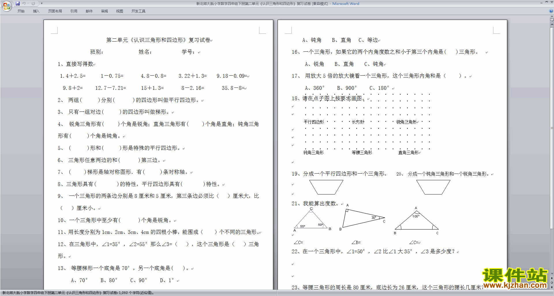Click question 10 text about 锐角
554x296 pixels.
(x=116, y=220)
